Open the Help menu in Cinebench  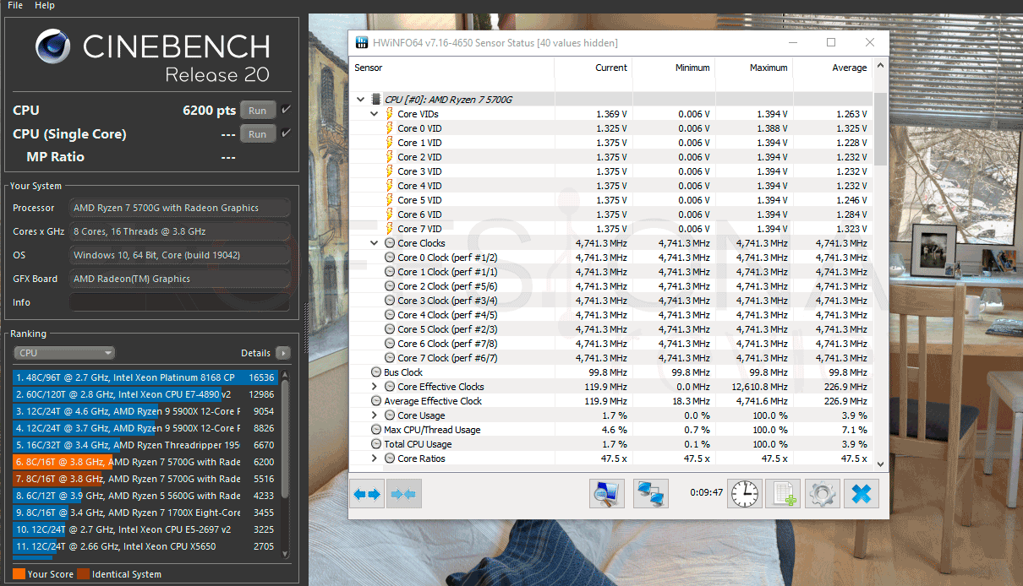pos(45,6)
